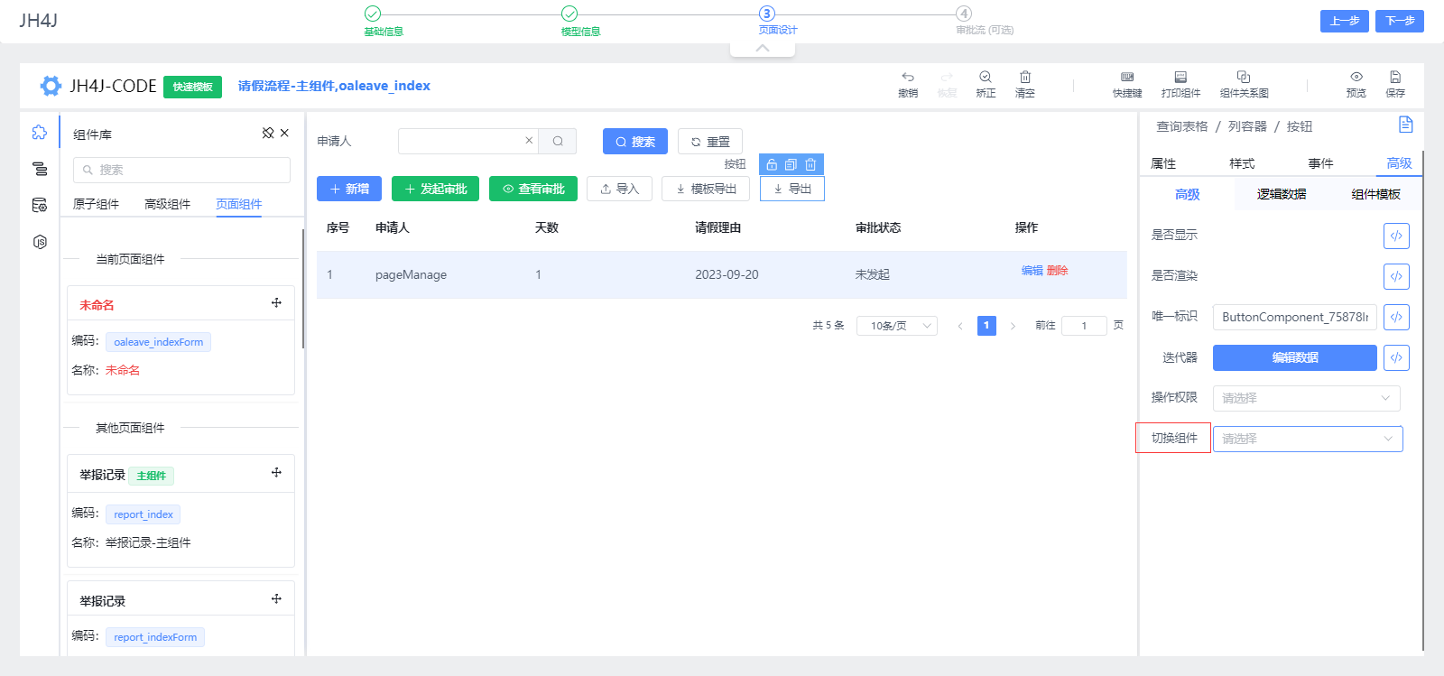Click the blue 搜索 button
The image size is (1444, 676).
pyautogui.click(x=635, y=142)
